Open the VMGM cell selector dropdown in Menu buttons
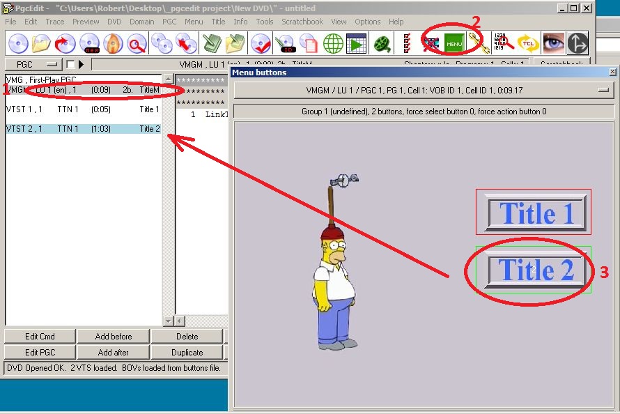Image resolution: width=620 pixels, height=414 pixels. 424,90
